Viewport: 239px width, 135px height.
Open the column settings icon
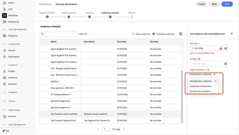(181, 34)
